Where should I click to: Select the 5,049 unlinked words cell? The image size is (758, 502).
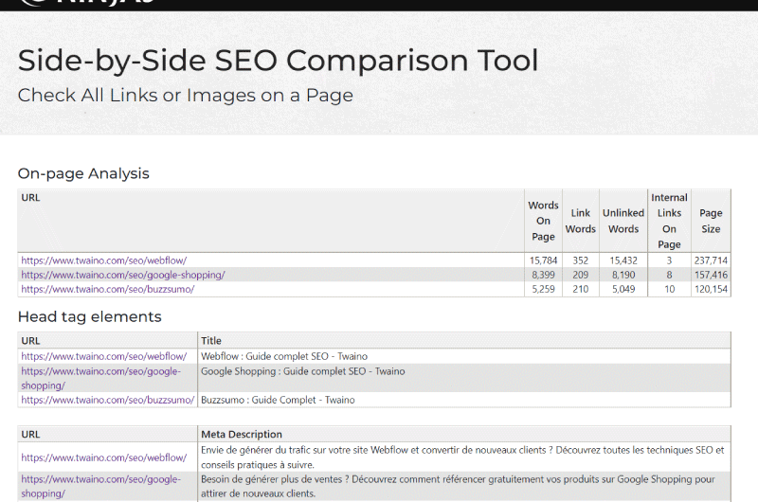pyautogui.click(x=623, y=290)
